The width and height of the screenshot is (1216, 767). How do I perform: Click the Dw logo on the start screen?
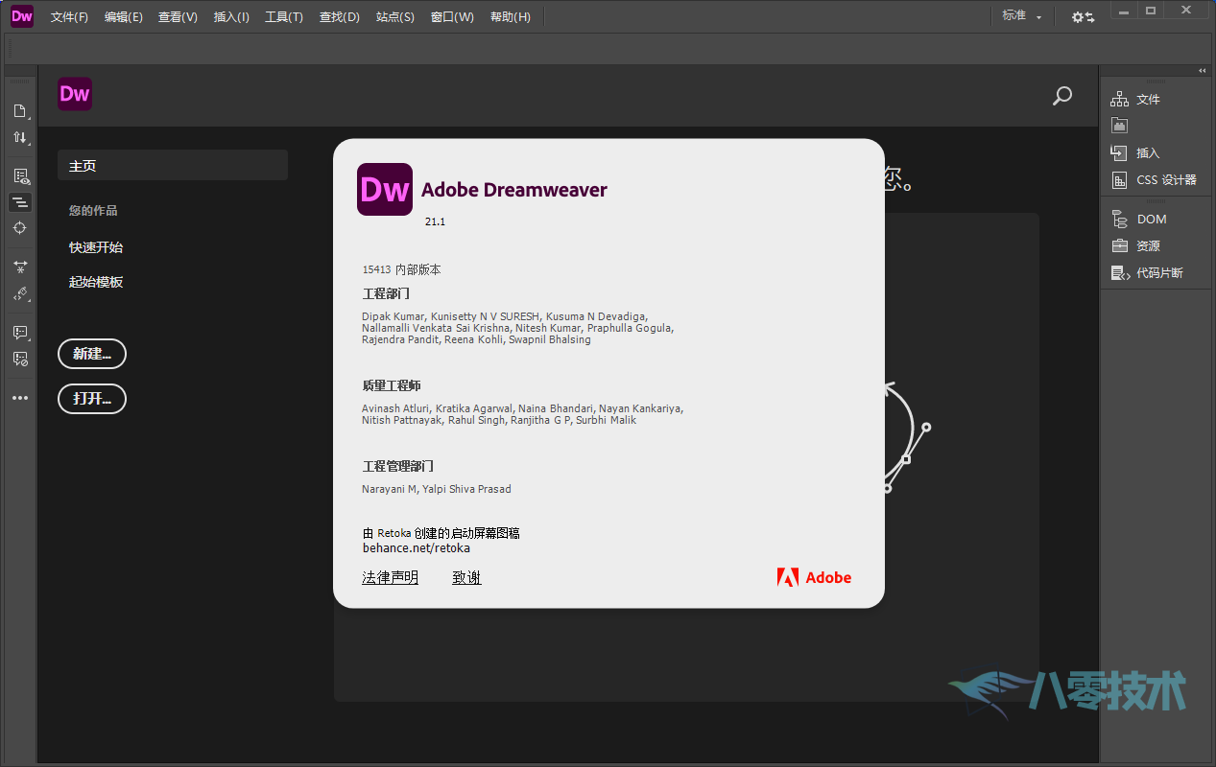[x=75, y=94]
